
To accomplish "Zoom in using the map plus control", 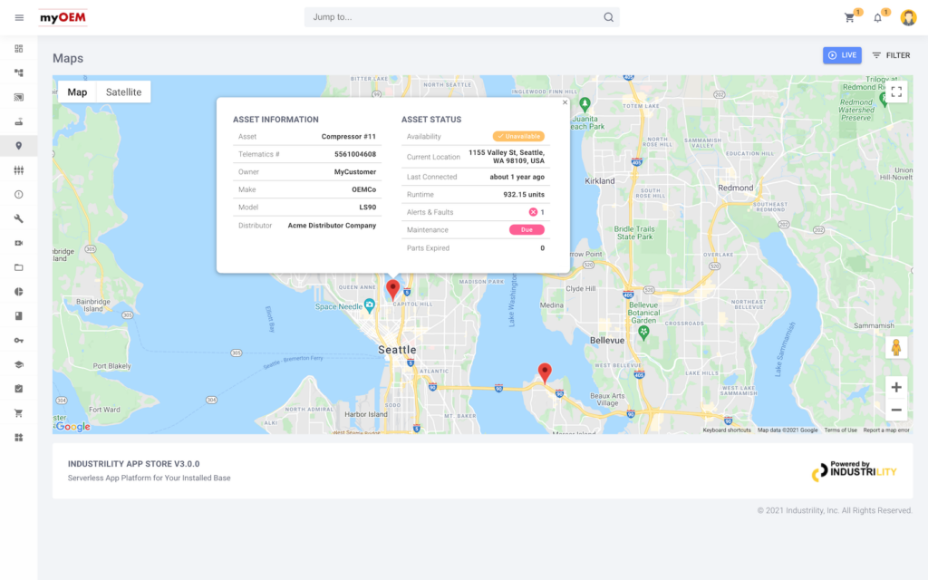I will tap(895, 387).
